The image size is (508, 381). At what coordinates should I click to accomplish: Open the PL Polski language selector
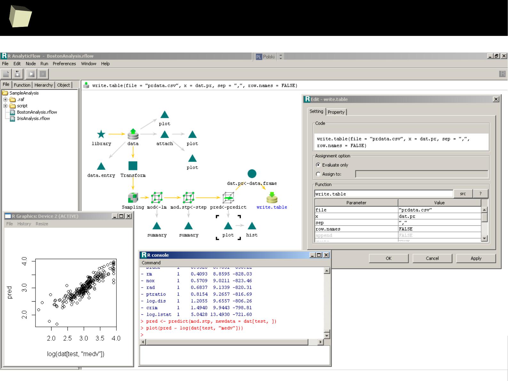pyautogui.click(x=265, y=57)
